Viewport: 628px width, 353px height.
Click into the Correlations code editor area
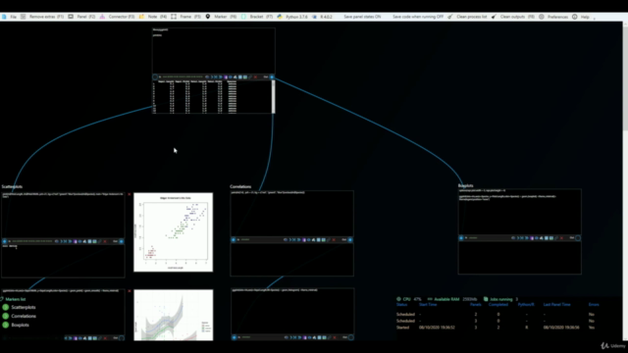pyautogui.click(x=292, y=214)
